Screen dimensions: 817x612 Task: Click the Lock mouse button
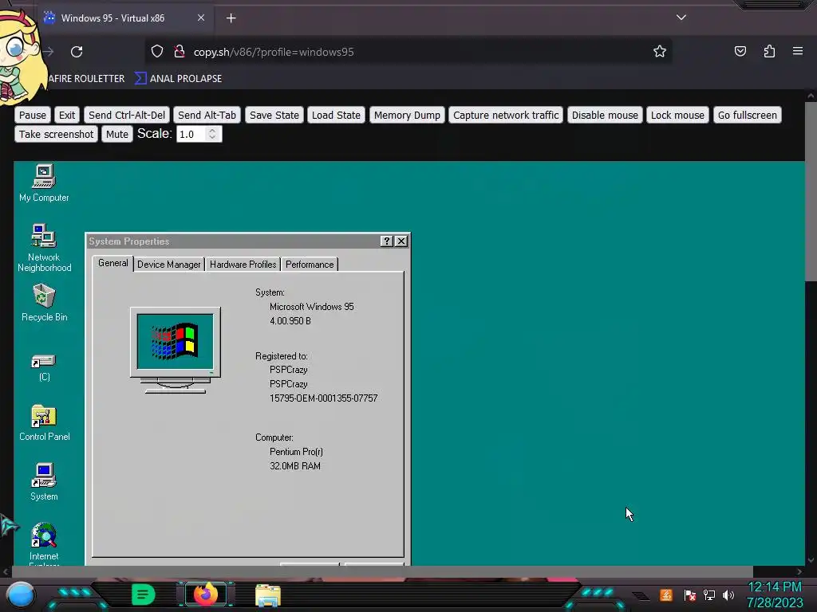point(677,115)
